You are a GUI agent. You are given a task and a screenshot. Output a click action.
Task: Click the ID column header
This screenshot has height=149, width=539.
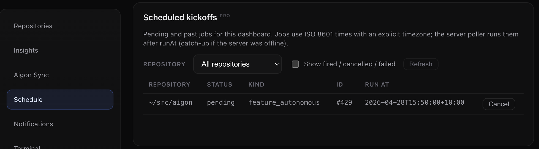click(x=339, y=85)
